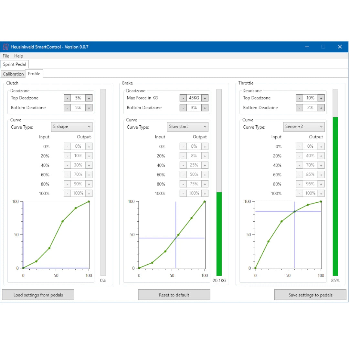Open the Help menu
349x349 pixels.
[19, 56]
